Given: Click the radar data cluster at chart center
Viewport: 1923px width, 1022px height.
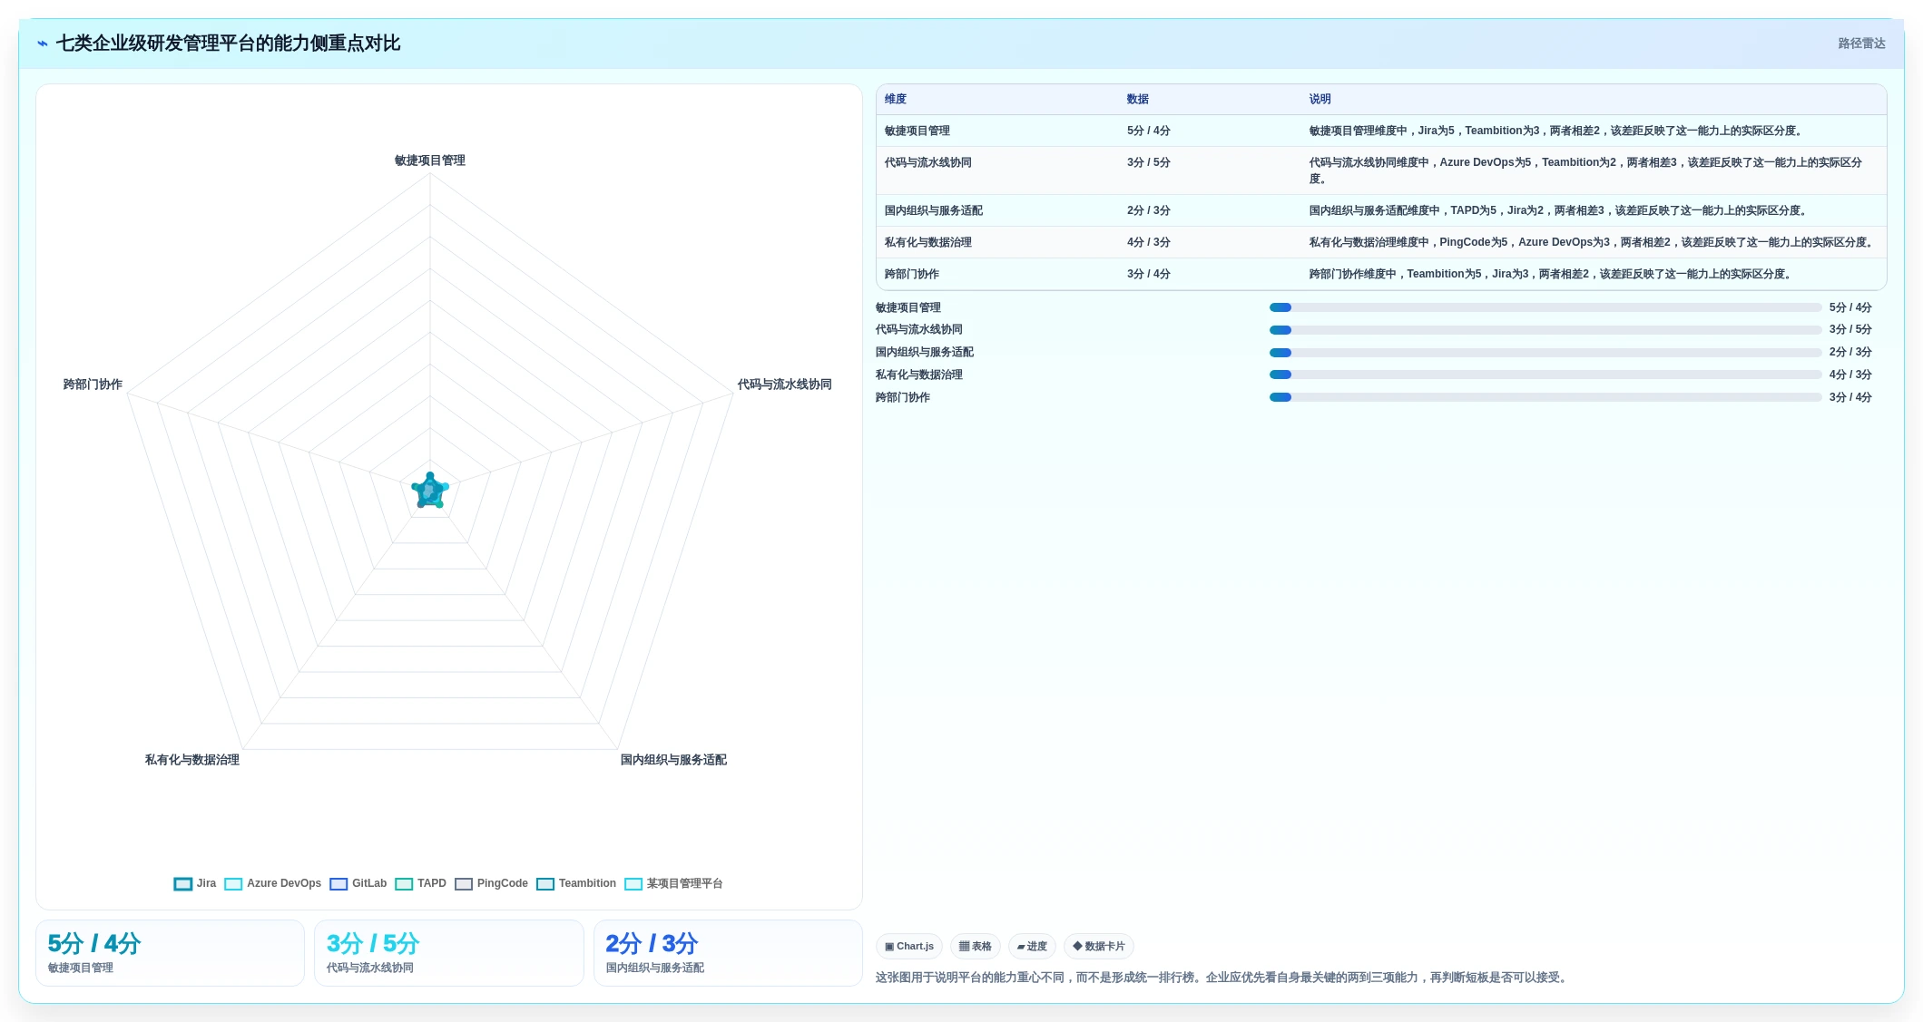Looking at the screenshot, I should tap(430, 491).
